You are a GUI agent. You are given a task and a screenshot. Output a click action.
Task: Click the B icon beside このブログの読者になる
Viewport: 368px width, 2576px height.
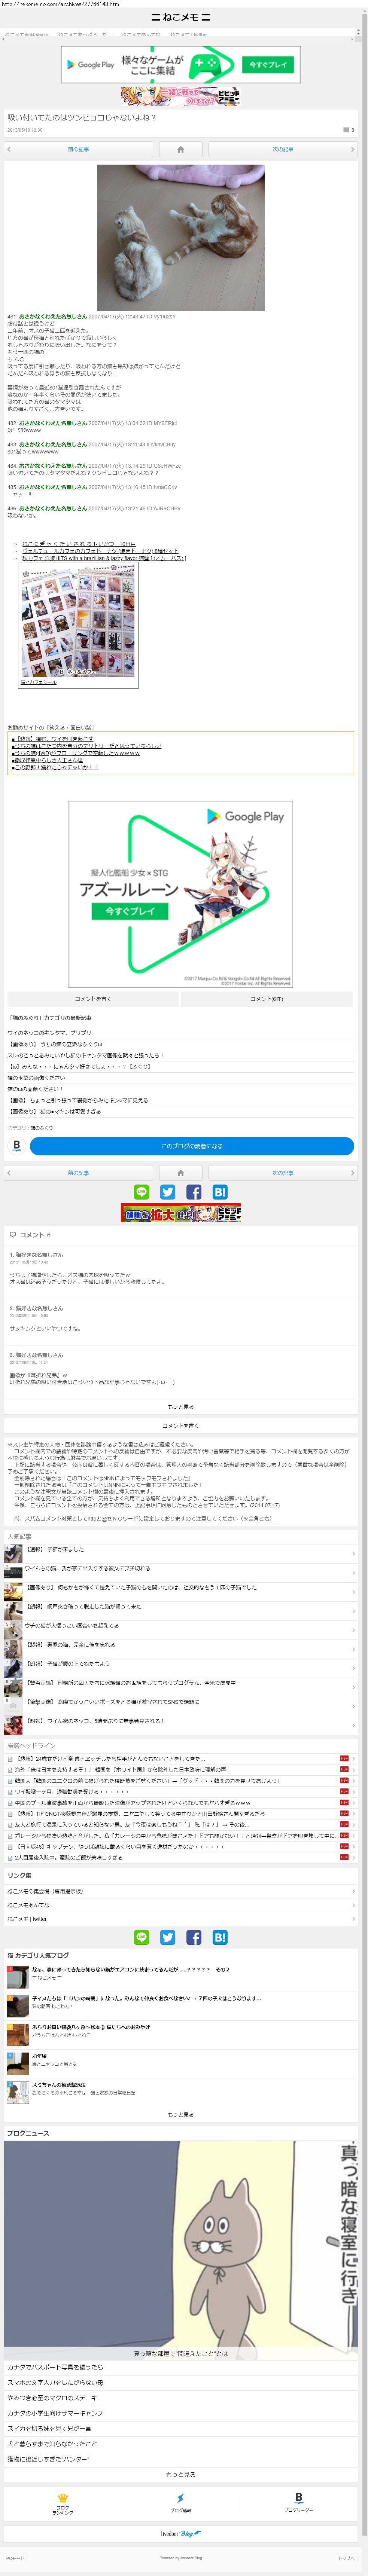tap(16, 1146)
